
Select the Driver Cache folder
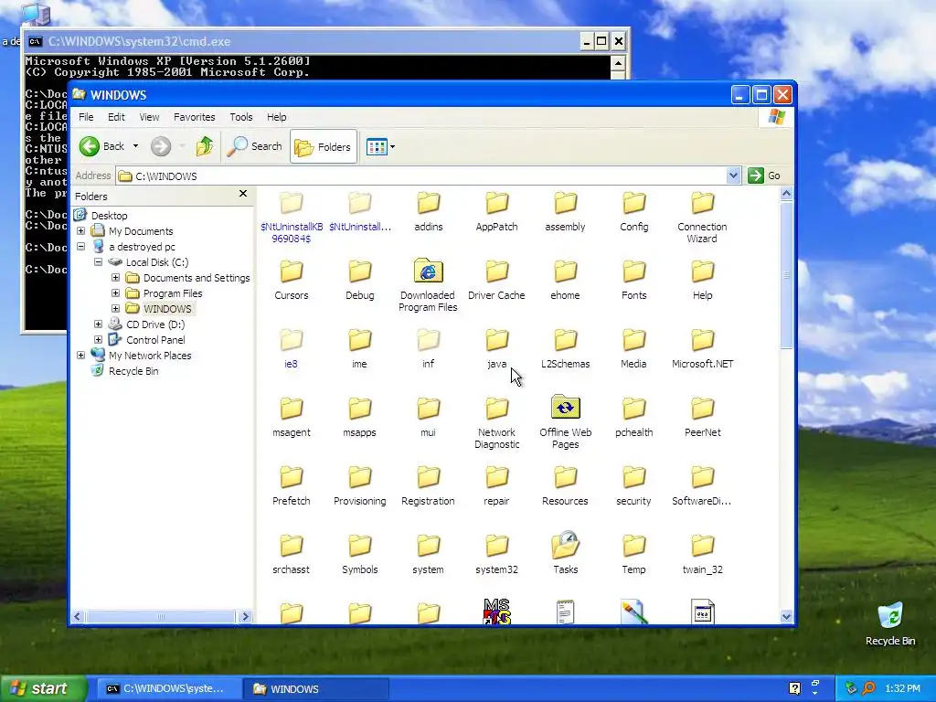tap(496, 280)
